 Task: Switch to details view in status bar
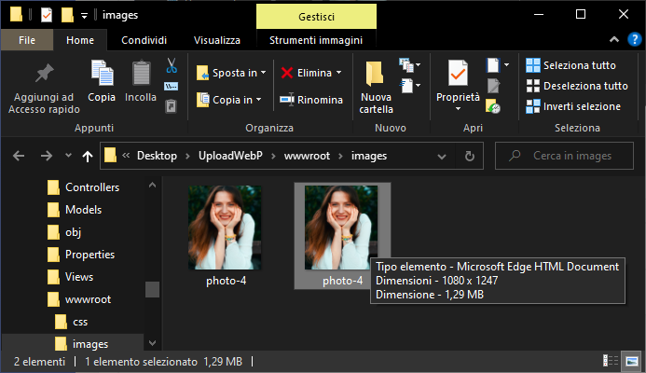[x=611, y=361]
